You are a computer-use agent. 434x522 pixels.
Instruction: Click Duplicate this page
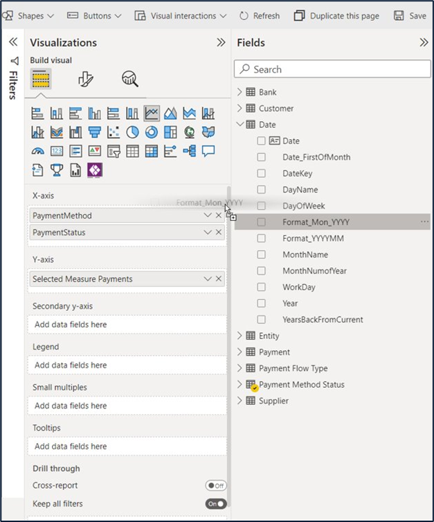click(x=337, y=16)
